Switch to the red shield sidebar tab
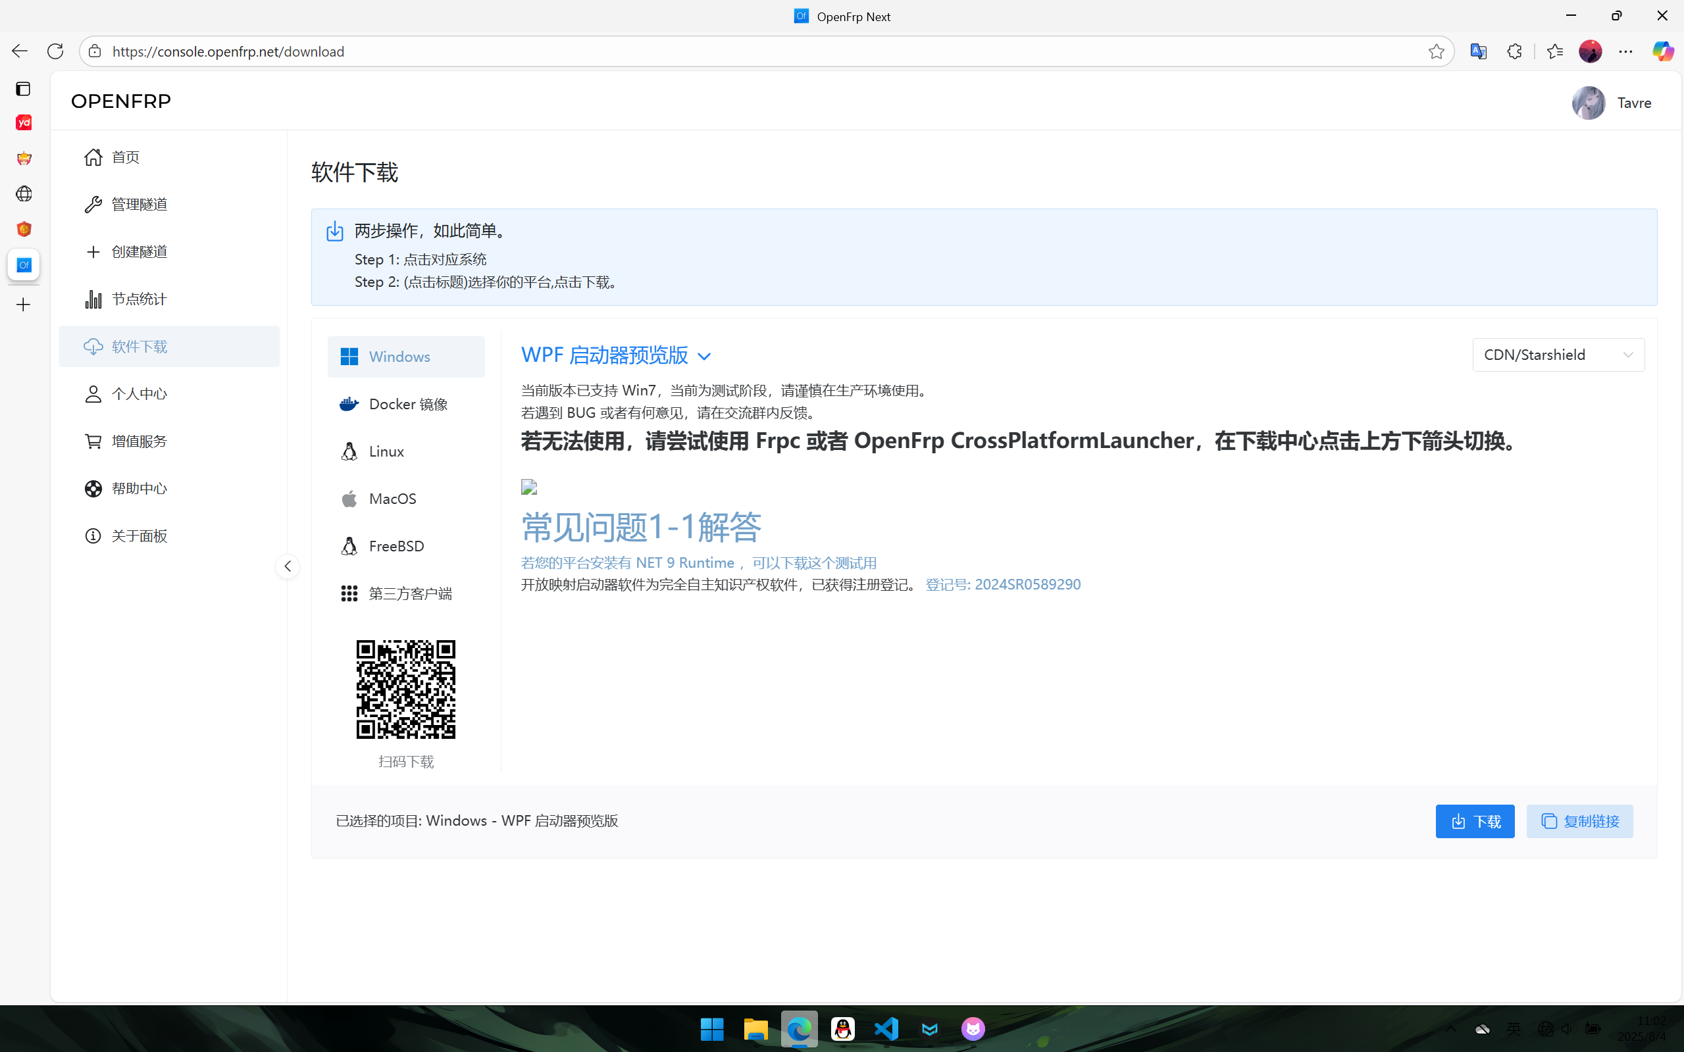1684x1052 pixels. tap(24, 229)
